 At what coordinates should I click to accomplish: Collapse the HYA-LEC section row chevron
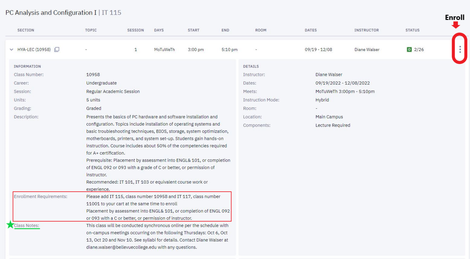[x=12, y=49]
